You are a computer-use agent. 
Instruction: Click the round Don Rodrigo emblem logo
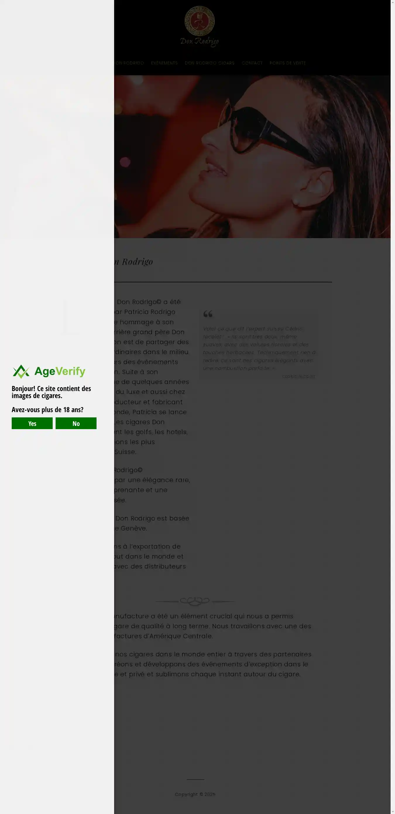coord(200,21)
